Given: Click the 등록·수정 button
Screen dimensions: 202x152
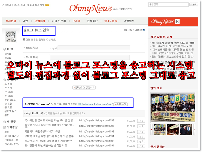Looking at the screenshot, I should [121, 104].
